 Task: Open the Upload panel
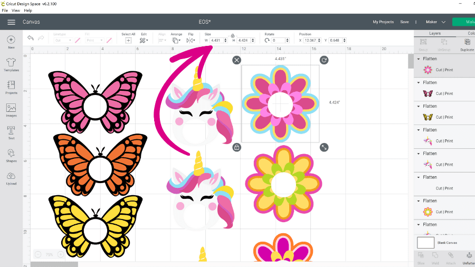[x=11, y=178]
